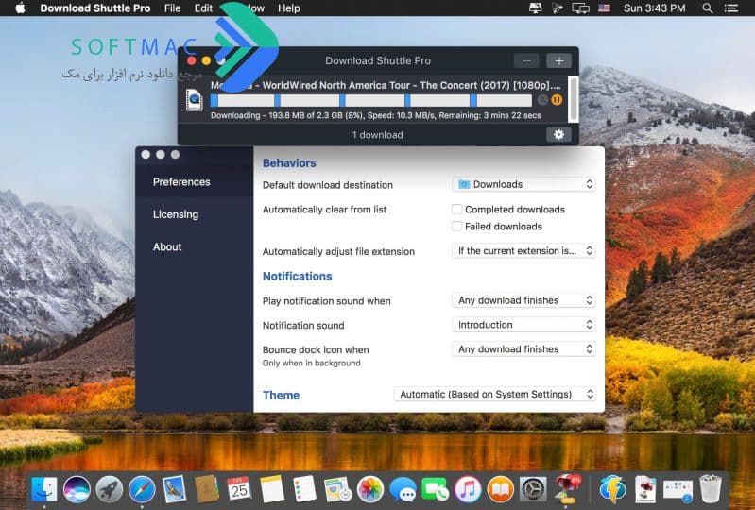Open Default download destination dropdown
755x510 pixels.
523,184
